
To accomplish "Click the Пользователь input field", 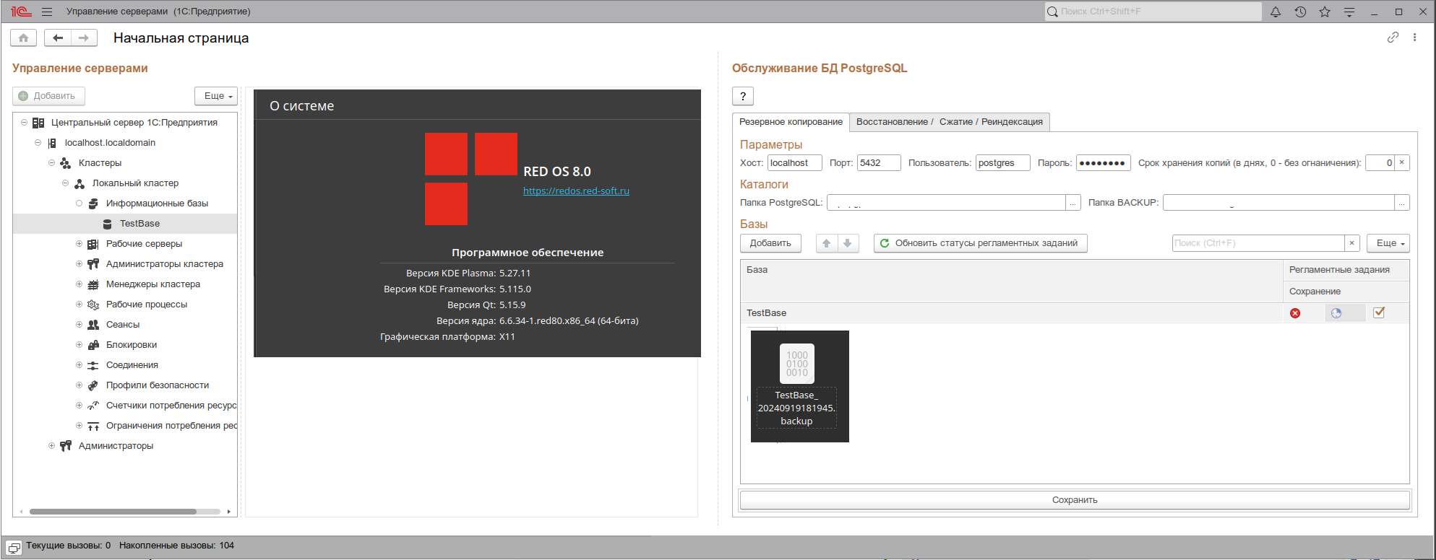I will coord(1002,163).
